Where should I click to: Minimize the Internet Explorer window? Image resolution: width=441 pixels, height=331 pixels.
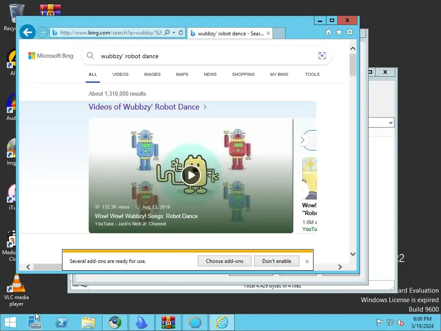(x=320, y=21)
